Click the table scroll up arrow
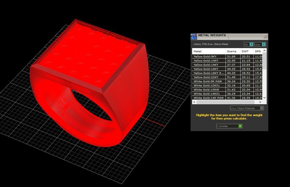Screen dimensions: 290x187 point(264,50)
